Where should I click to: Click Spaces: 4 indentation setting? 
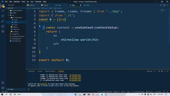point(116,92)
